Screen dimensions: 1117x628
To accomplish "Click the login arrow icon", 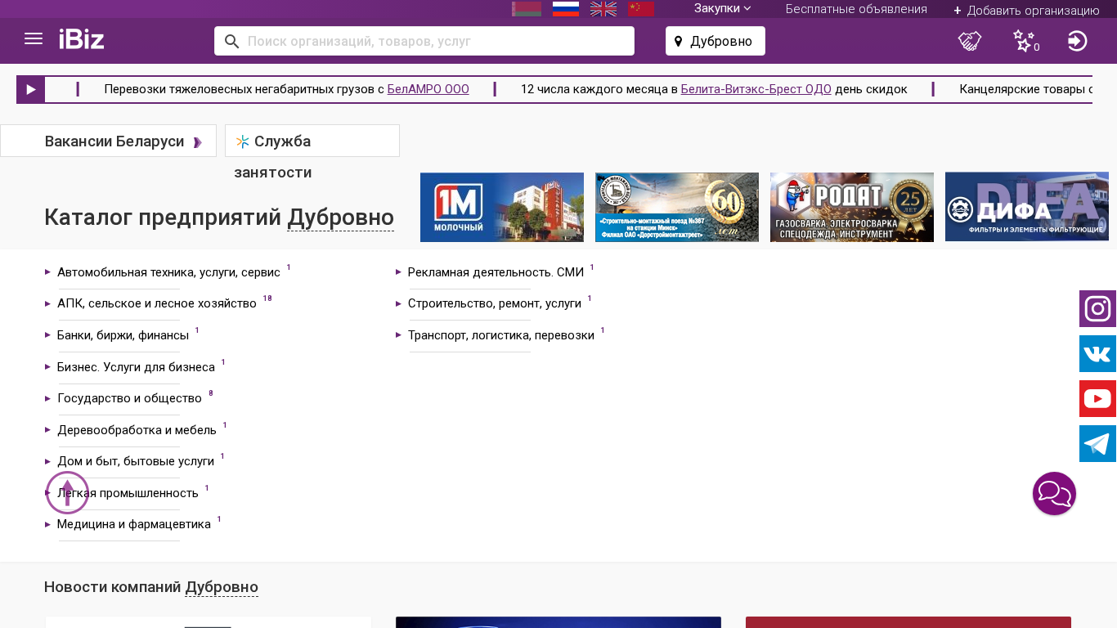I will pyautogui.click(x=1078, y=41).
